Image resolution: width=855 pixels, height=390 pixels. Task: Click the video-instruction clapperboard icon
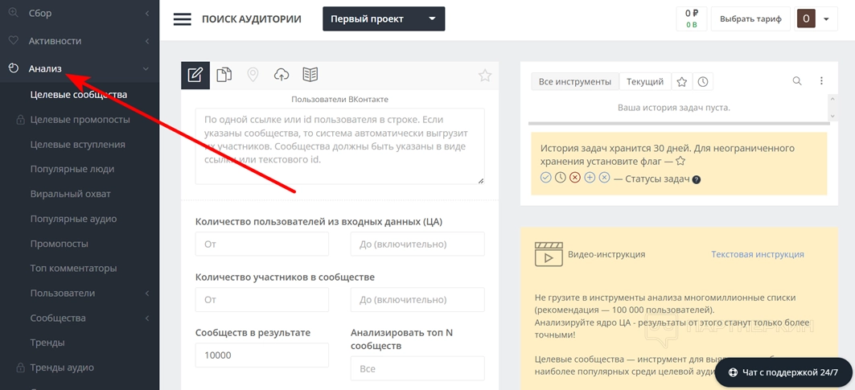pos(549,254)
